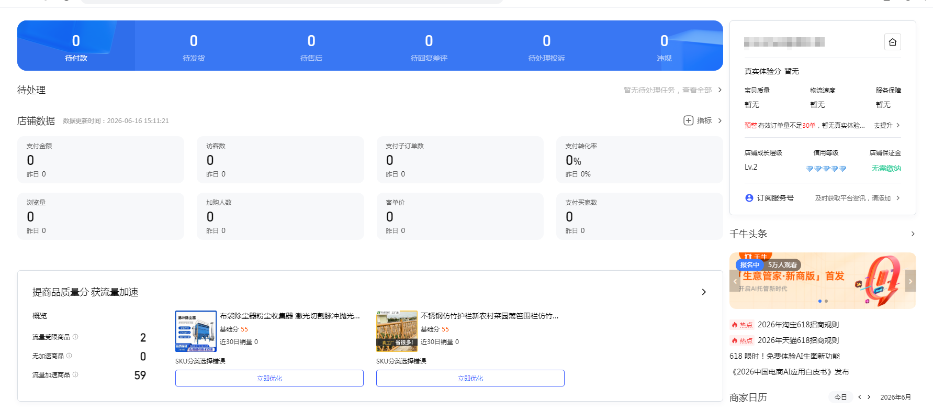Click the 访客数 data card
This screenshot has height=409, width=933.
click(280, 160)
